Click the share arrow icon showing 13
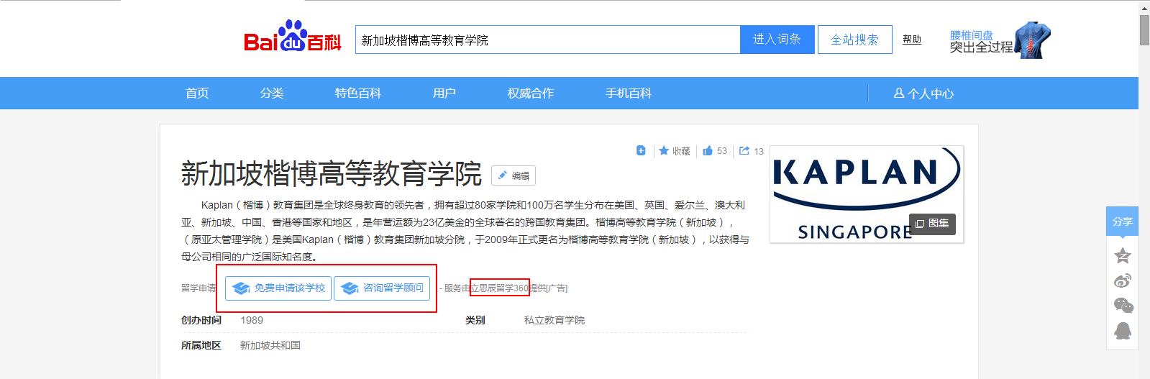Screen dimensions: 1150x379 [744, 151]
